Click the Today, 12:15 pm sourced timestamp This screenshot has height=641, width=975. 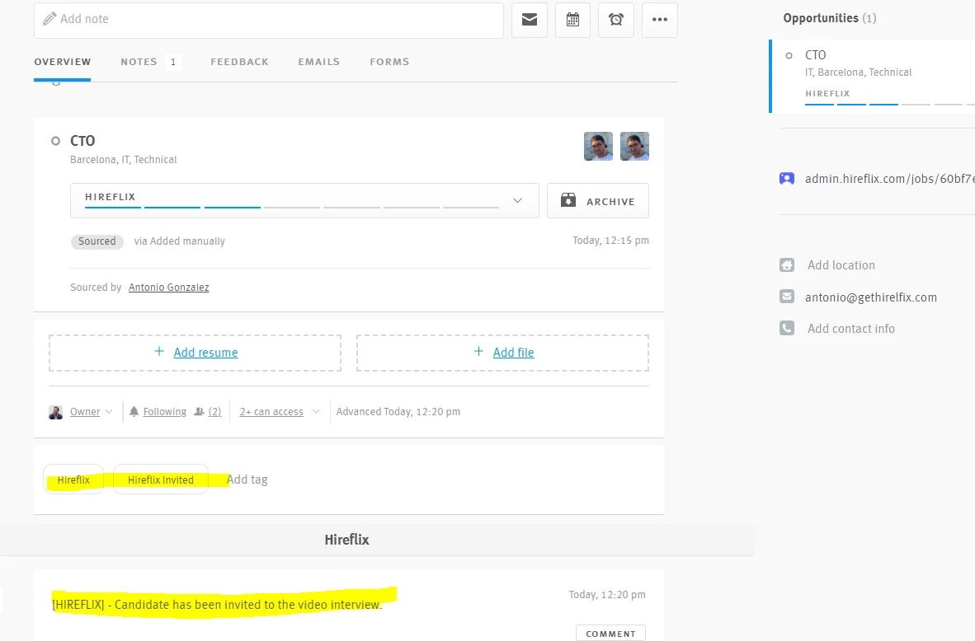pos(610,241)
